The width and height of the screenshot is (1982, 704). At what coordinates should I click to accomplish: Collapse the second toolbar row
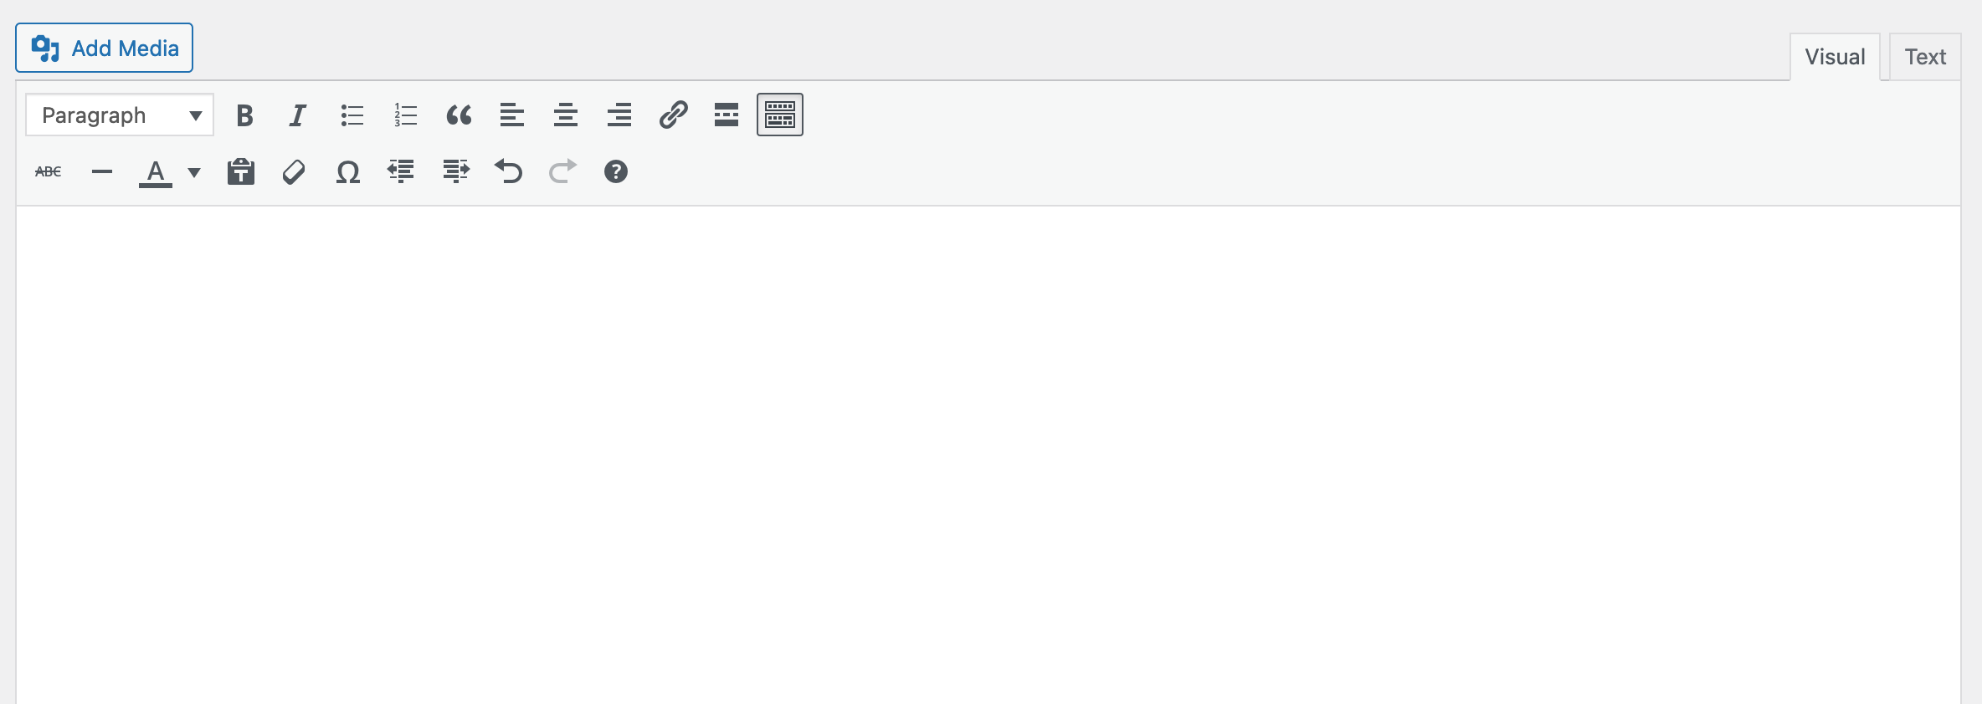(x=779, y=115)
